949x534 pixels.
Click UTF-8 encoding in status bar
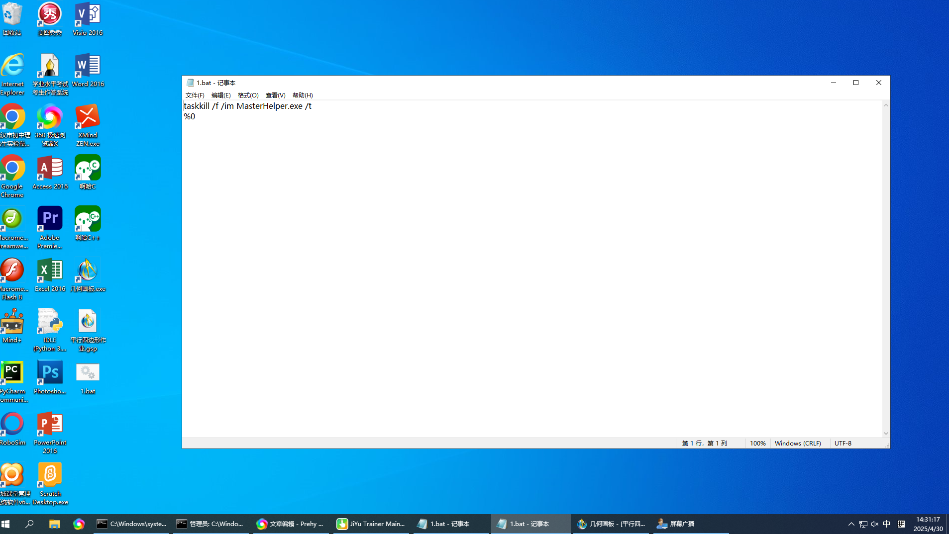click(x=843, y=443)
